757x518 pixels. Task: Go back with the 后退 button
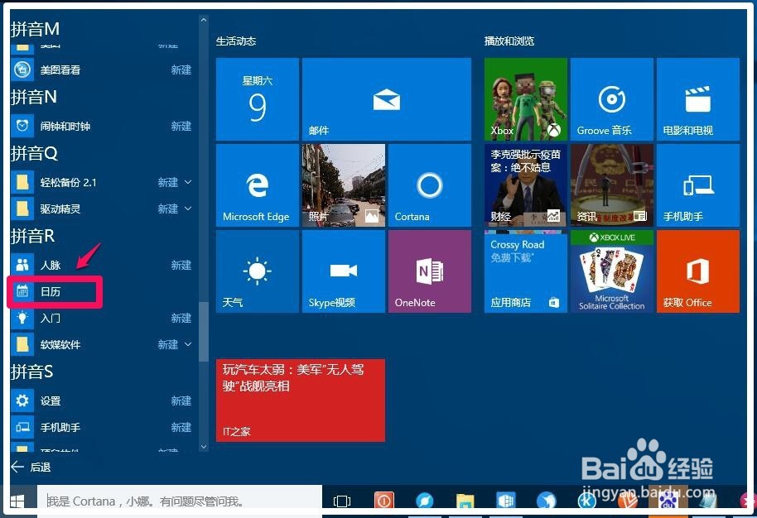(x=31, y=467)
